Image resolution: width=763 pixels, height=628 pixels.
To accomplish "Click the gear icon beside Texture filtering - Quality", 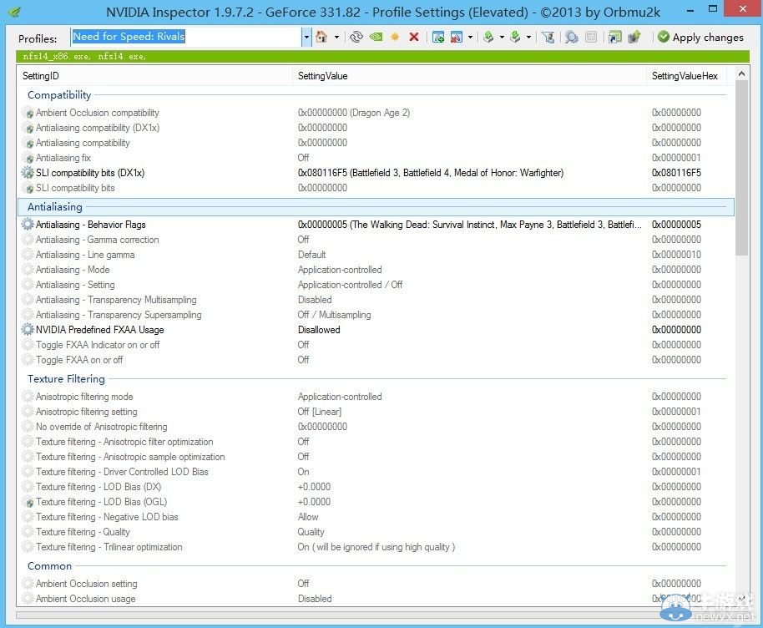I will (28, 532).
